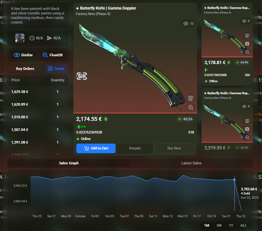The width and height of the screenshot is (262, 231).
Task: Click graph axis label 3,443.25 €
Action: [x=20, y=185]
